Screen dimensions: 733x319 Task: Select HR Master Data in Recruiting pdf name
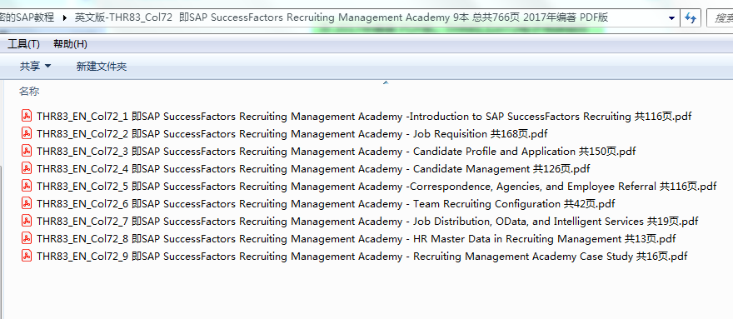(357, 239)
